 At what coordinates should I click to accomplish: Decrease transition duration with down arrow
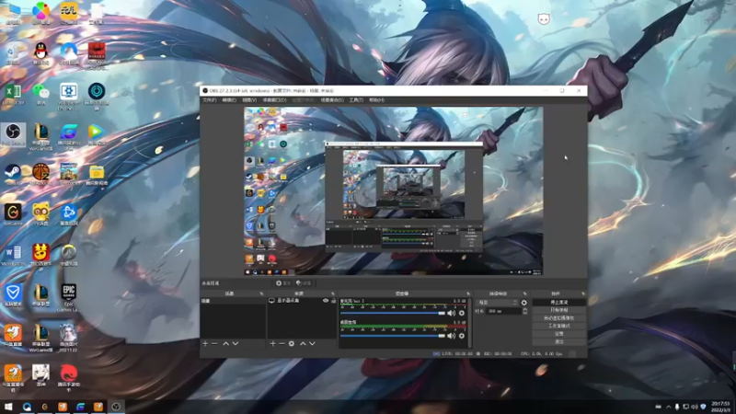pos(524,313)
